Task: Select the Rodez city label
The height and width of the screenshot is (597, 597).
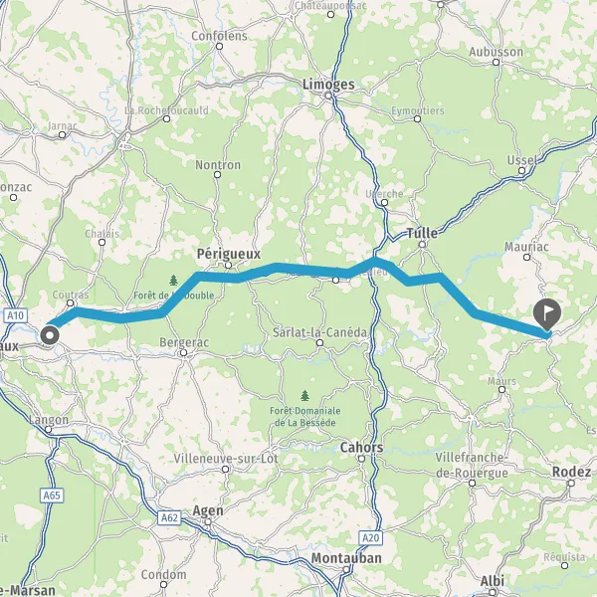Action: pos(571,472)
